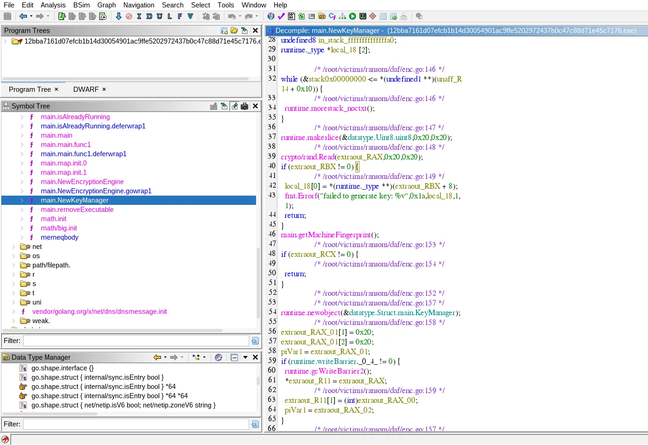The width and height of the screenshot is (648, 445).
Task: Open the Data Type Manager DT toolbar icon
Action: click(322, 16)
